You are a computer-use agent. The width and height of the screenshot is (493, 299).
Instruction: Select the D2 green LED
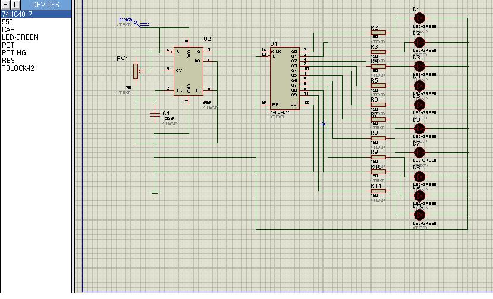(x=419, y=42)
